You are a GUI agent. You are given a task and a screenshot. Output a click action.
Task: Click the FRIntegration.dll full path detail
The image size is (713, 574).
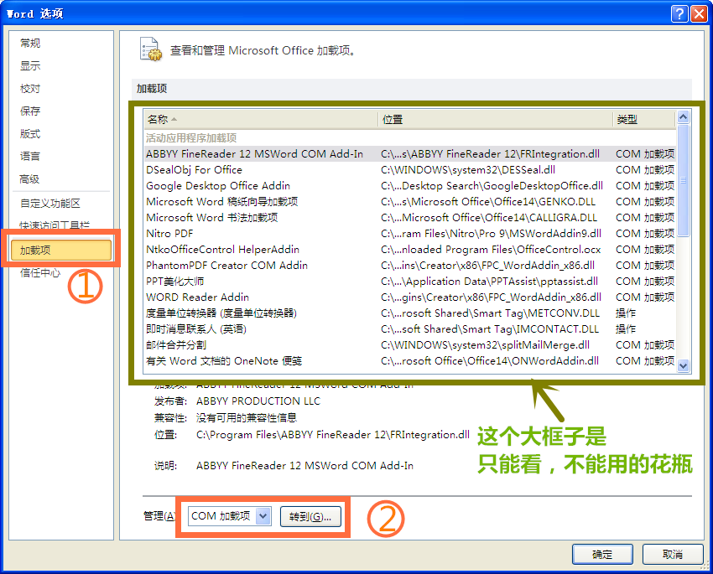[333, 435]
